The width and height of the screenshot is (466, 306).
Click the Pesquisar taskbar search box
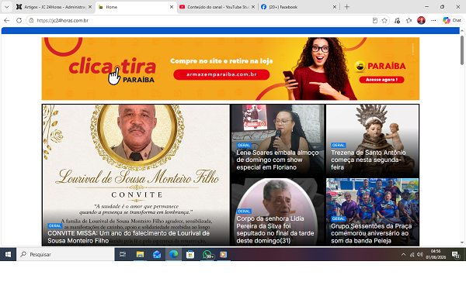coord(65,254)
